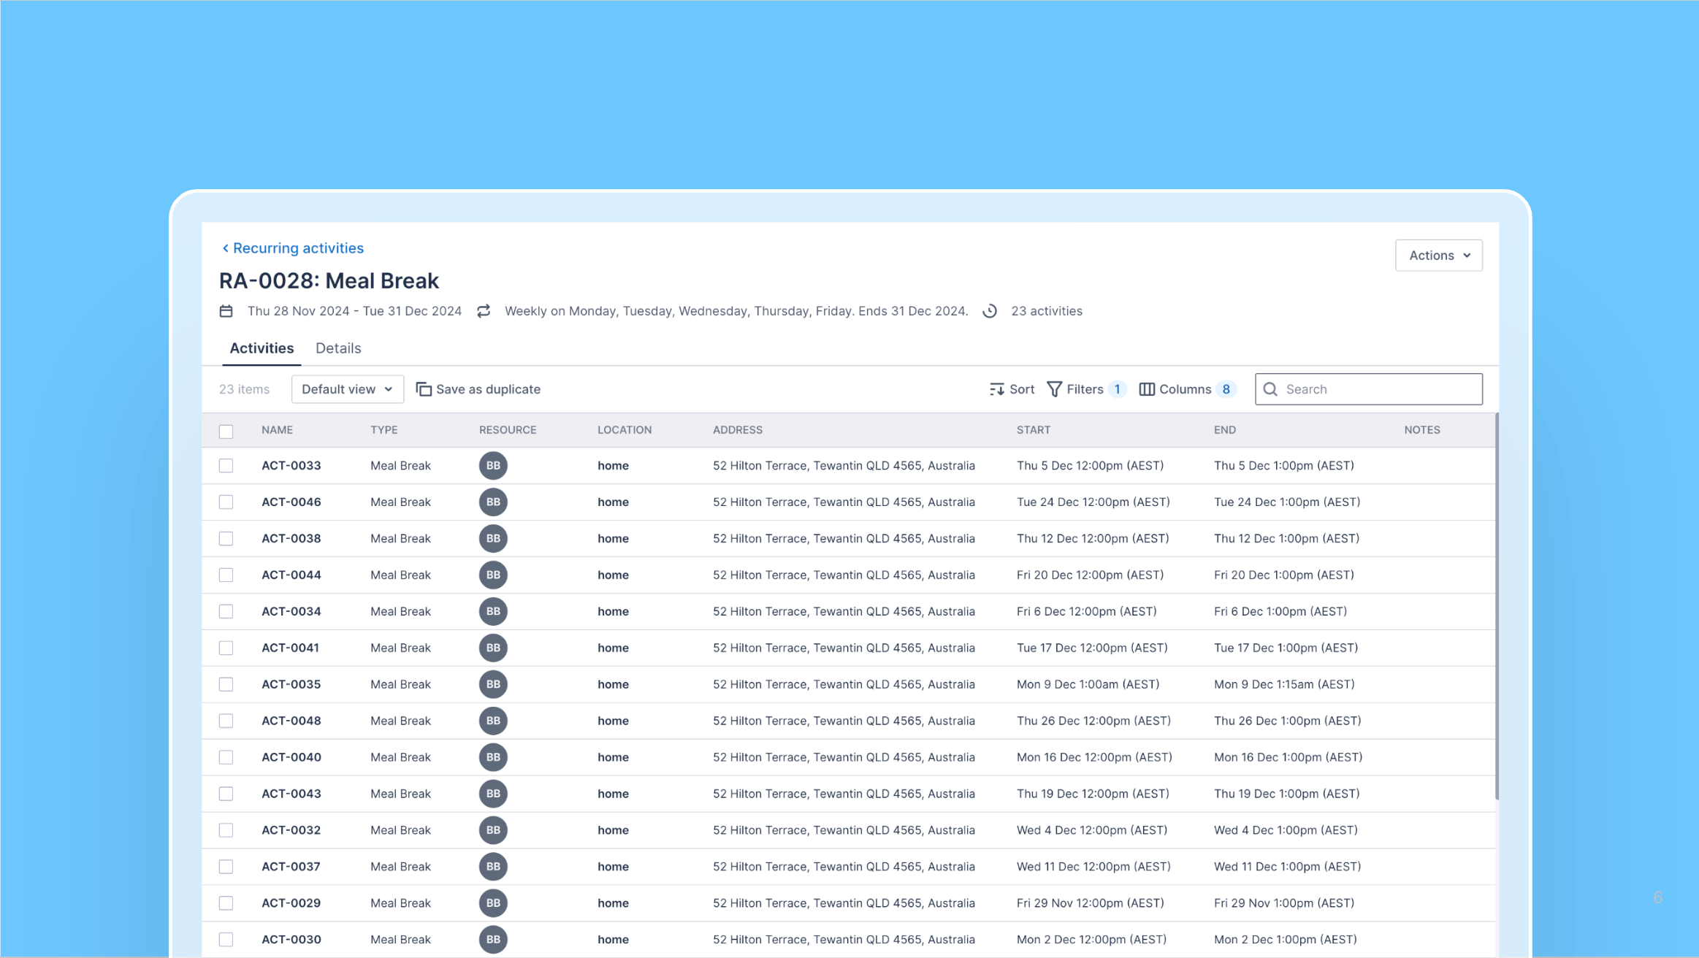The width and height of the screenshot is (1699, 958).
Task: Click BB resource avatar in ACT-0035 row
Action: [493, 685]
